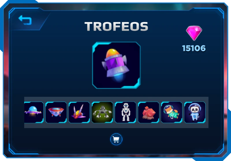Open the shopping cart store
Image resolution: width=231 pixels, height=161 pixels.
pyautogui.click(x=116, y=139)
